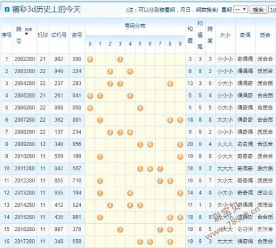Select period number 2002280
This screenshot has height=248, width=276.
[x=25, y=59]
